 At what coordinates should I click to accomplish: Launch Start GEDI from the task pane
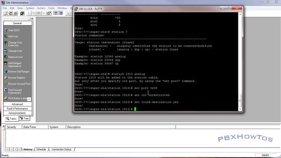(x=12, y=30)
